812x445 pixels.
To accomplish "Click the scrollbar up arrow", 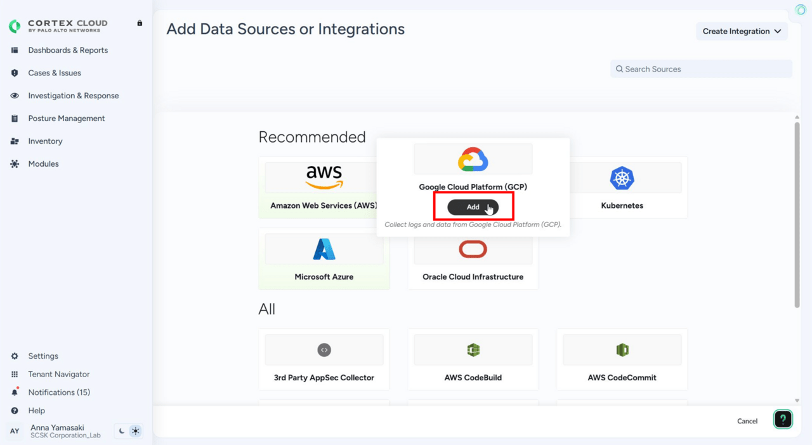I will pos(797,117).
